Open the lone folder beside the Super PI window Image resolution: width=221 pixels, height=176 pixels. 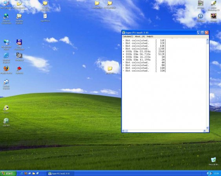[110, 70]
